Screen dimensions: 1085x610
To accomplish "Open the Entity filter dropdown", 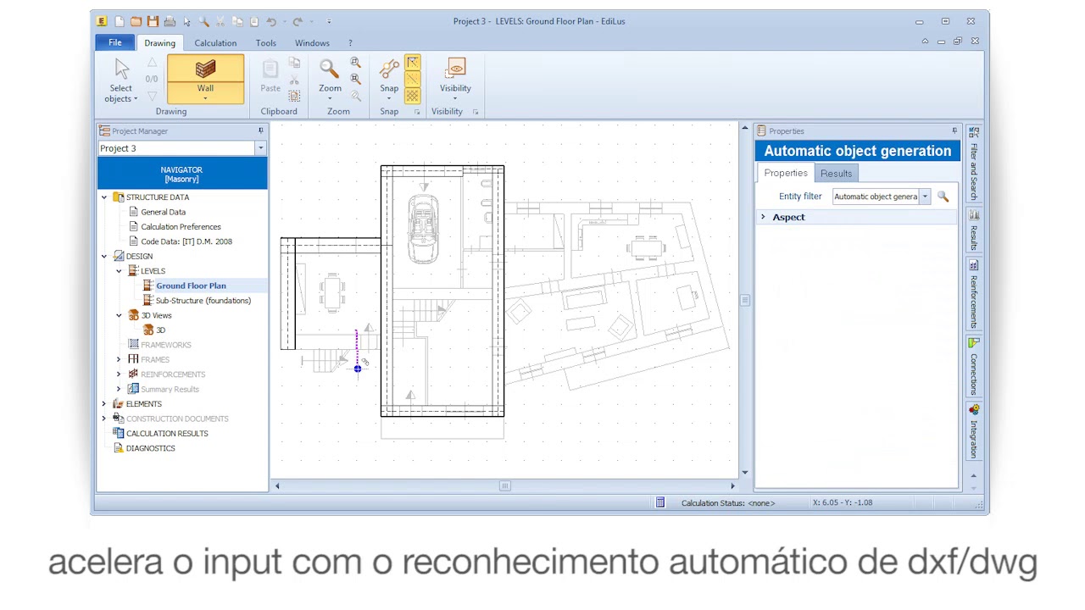I will 925,197.
